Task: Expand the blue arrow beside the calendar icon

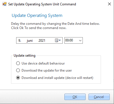Action: 60,40
